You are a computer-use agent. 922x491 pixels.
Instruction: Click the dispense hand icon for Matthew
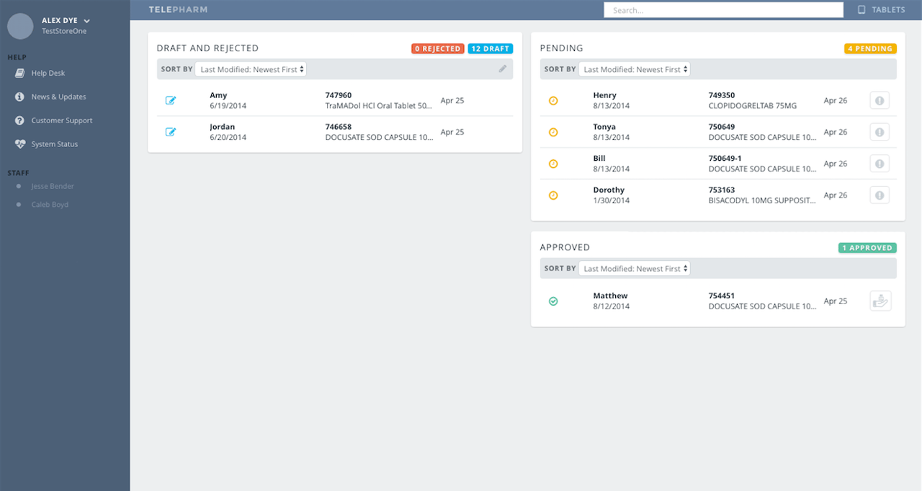coord(880,301)
